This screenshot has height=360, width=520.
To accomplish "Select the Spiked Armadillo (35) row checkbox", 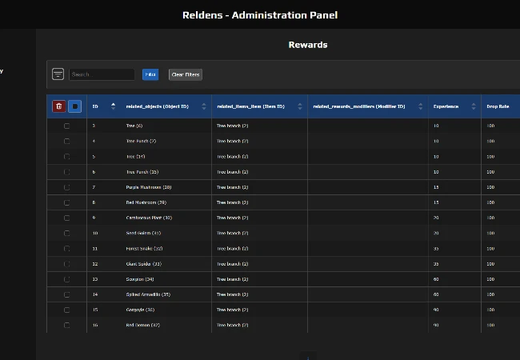I will [x=66, y=294].
